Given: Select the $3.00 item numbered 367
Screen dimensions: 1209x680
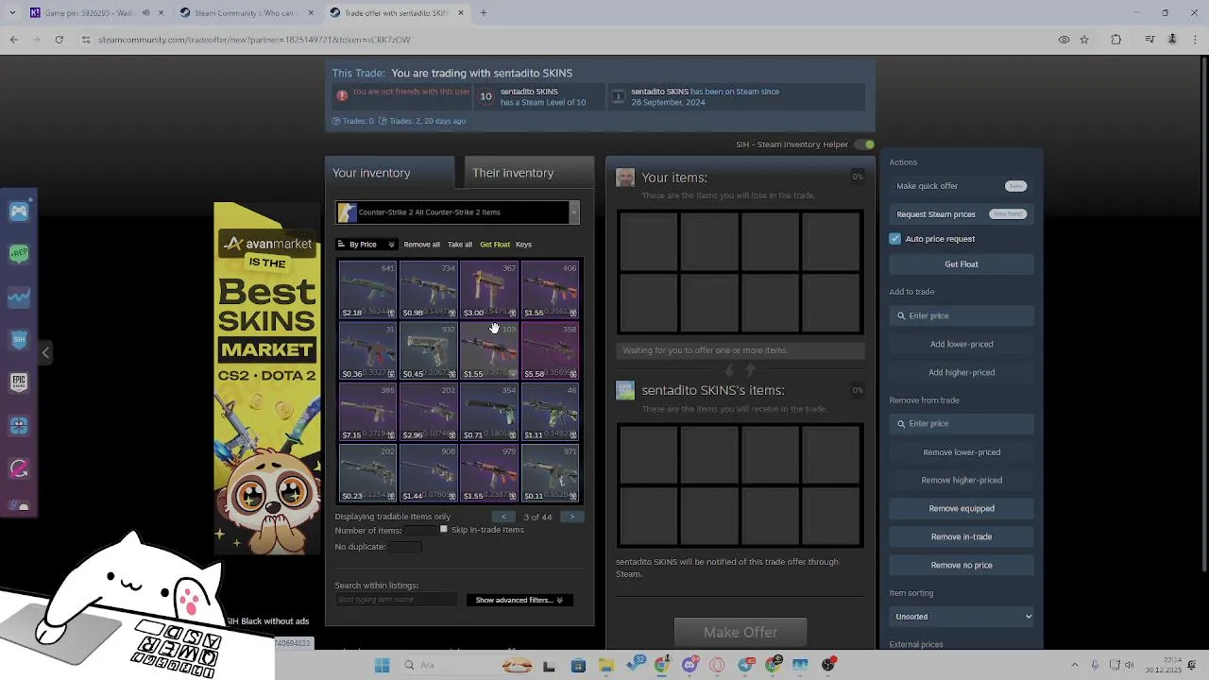Looking at the screenshot, I should 488,290.
